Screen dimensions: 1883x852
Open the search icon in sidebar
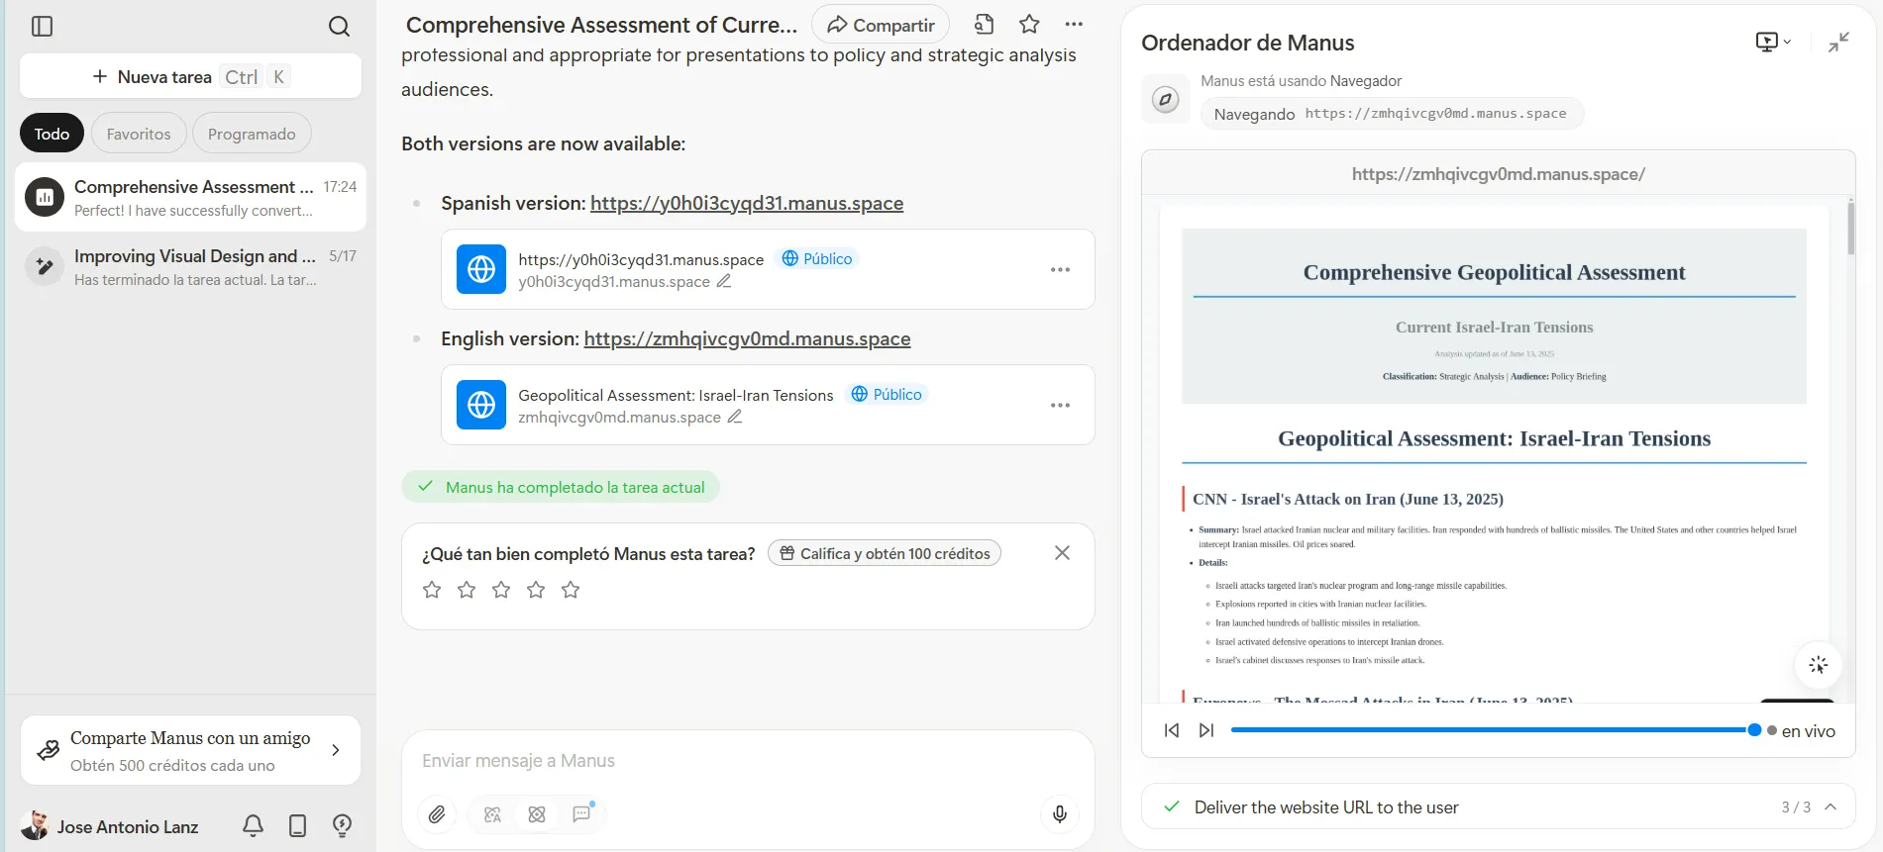[339, 26]
